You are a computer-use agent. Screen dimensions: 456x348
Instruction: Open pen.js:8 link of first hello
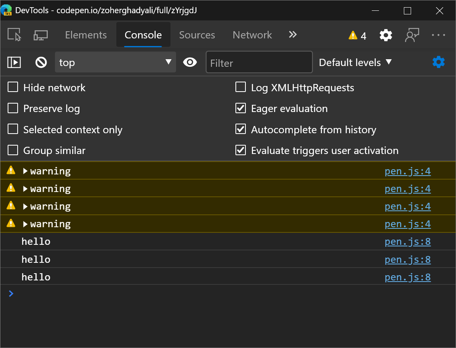408,242
